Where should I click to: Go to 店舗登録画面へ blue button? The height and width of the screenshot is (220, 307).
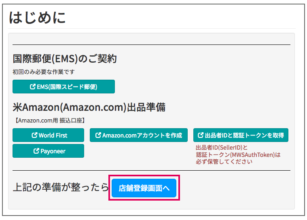click(144, 188)
